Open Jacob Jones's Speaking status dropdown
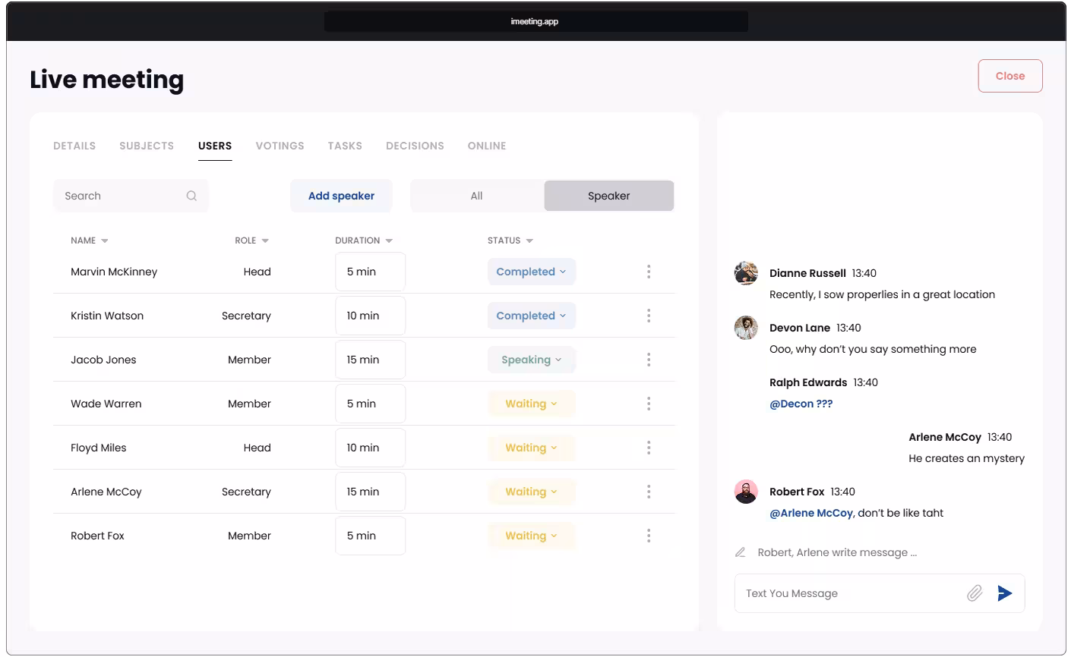The height and width of the screenshot is (657, 1071). pyautogui.click(x=531, y=360)
